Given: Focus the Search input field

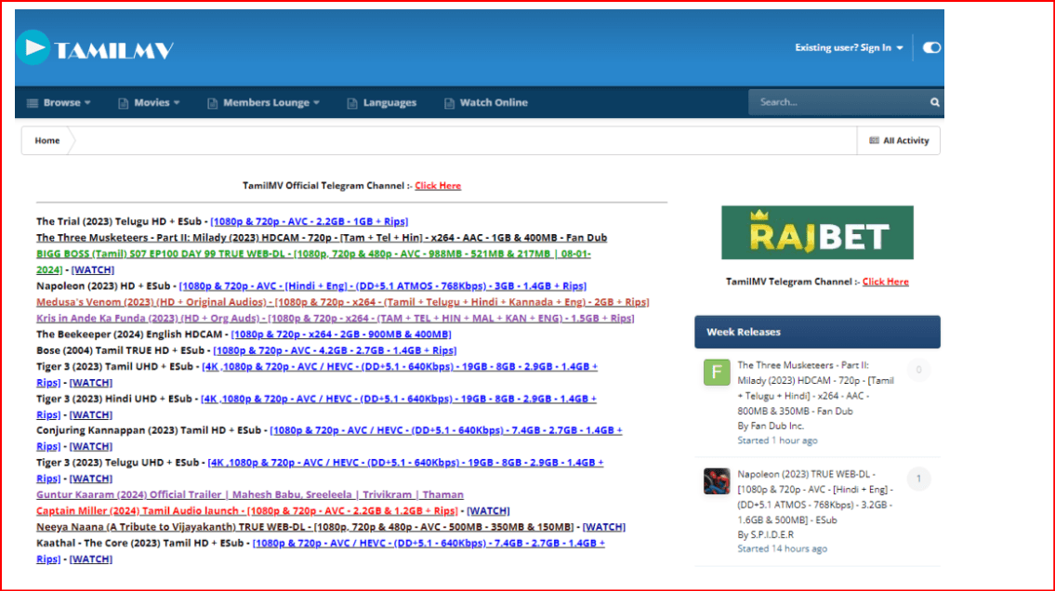Looking at the screenshot, I should tap(837, 102).
